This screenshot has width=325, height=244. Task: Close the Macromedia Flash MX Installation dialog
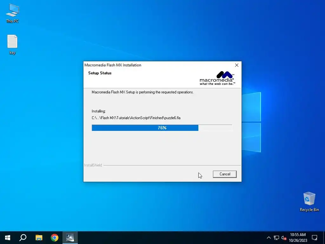point(237,65)
